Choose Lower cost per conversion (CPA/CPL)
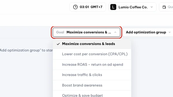This screenshot has height=97, width=173. pos(92,54)
